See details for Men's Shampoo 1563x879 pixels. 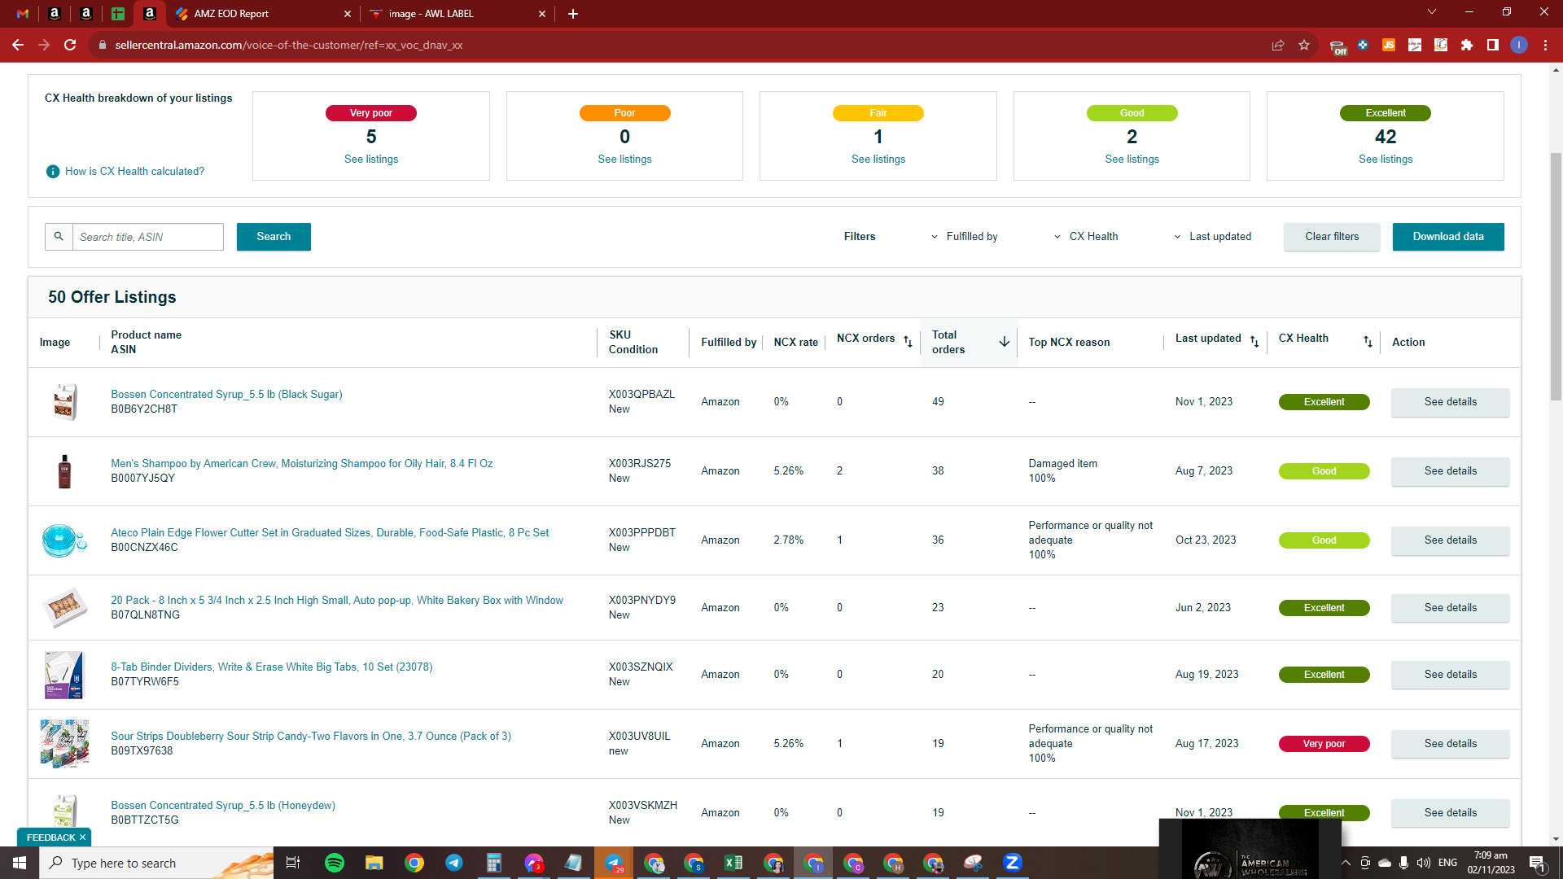[1450, 471]
